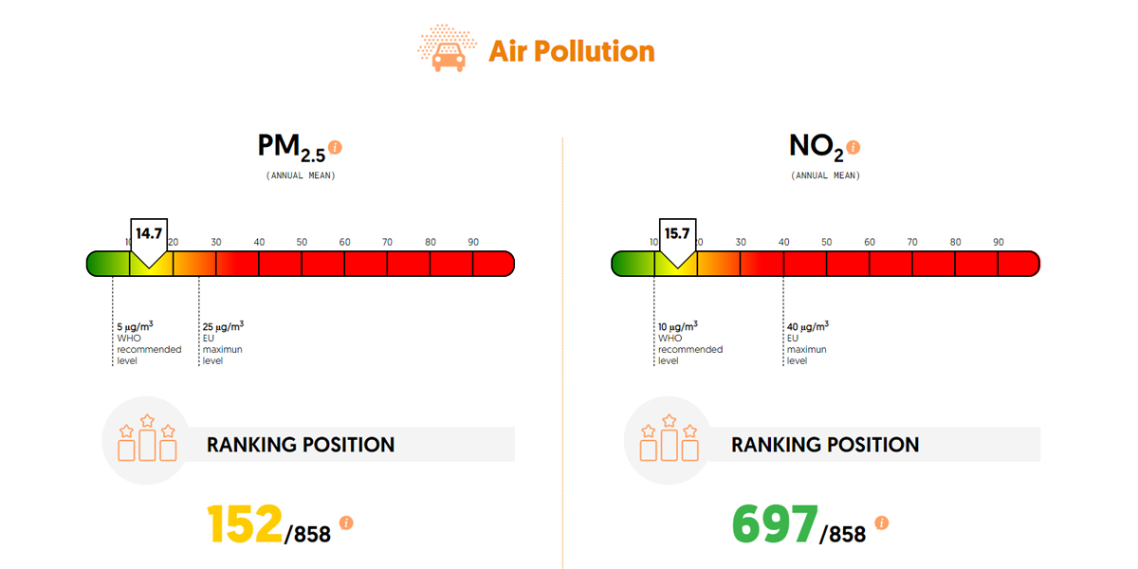The image size is (1138, 569).
Task: Click the info icon next to 152/858
Action: 346,523
